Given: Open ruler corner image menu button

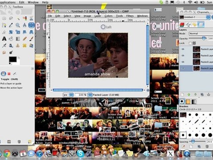Looking at the screenshot, I should (x=48, y=20).
